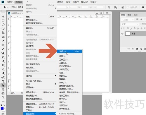146x115 pixels.
Task: Select the Hand tool
Action: [3, 94]
